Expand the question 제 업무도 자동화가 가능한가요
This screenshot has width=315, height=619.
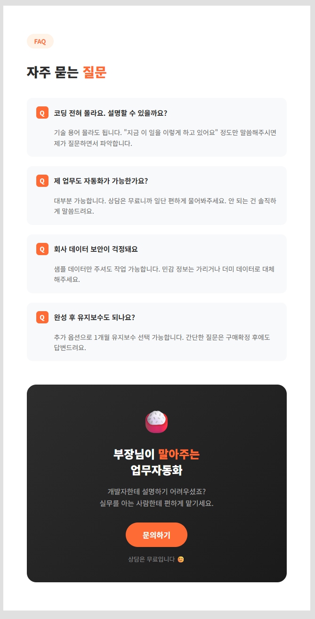(101, 181)
